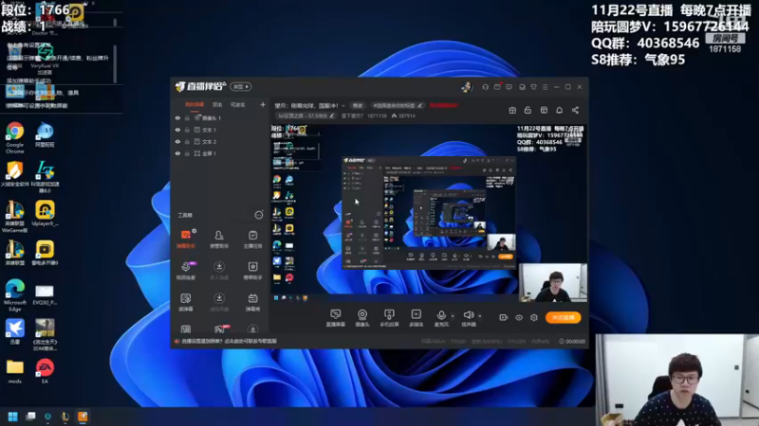This screenshot has width=759, height=426.
Task: Click the 修改 button beside the stream title
Action: (x=358, y=105)
